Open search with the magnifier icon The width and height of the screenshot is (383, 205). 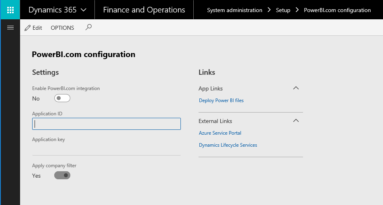point(89,27)
